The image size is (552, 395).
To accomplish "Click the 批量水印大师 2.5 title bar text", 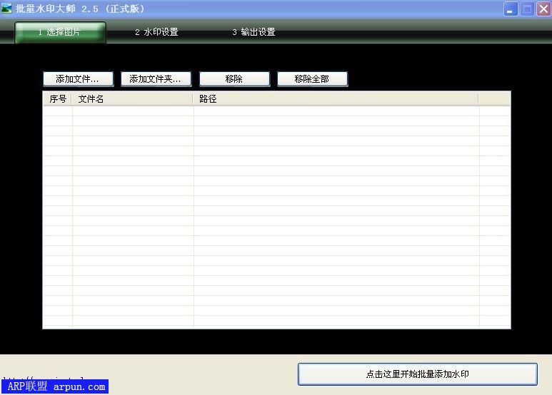I will pyautogui.click(x=80, y=9).
